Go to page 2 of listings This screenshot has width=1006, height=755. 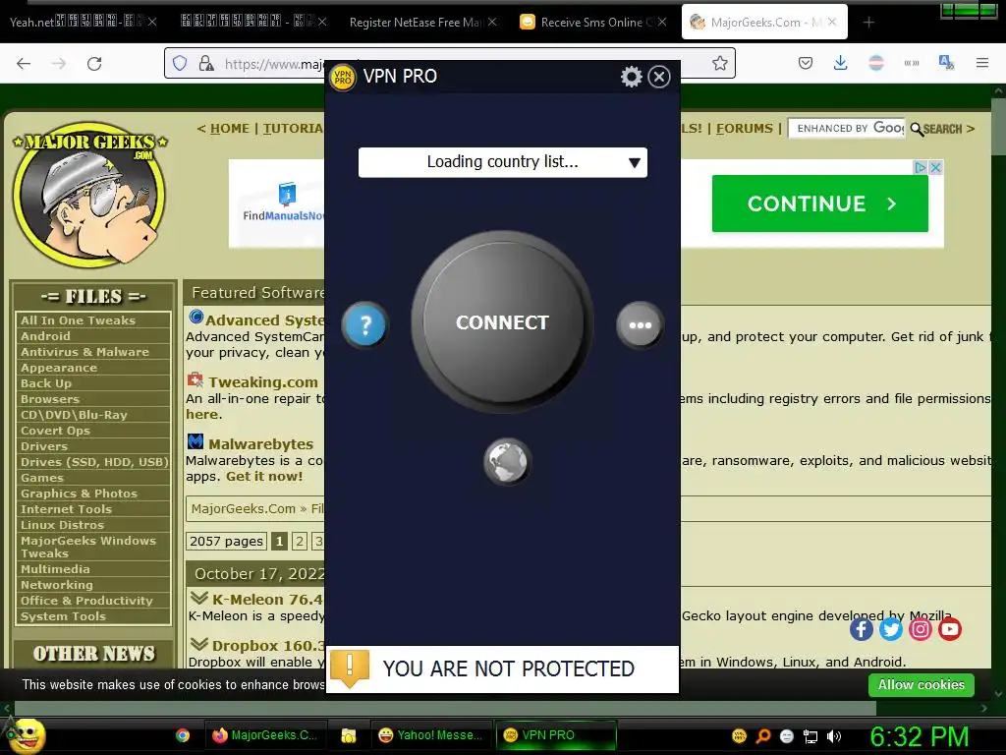pos(299,542)
